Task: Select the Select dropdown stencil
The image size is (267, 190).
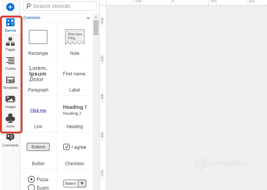Action: (x=75, y=184)
